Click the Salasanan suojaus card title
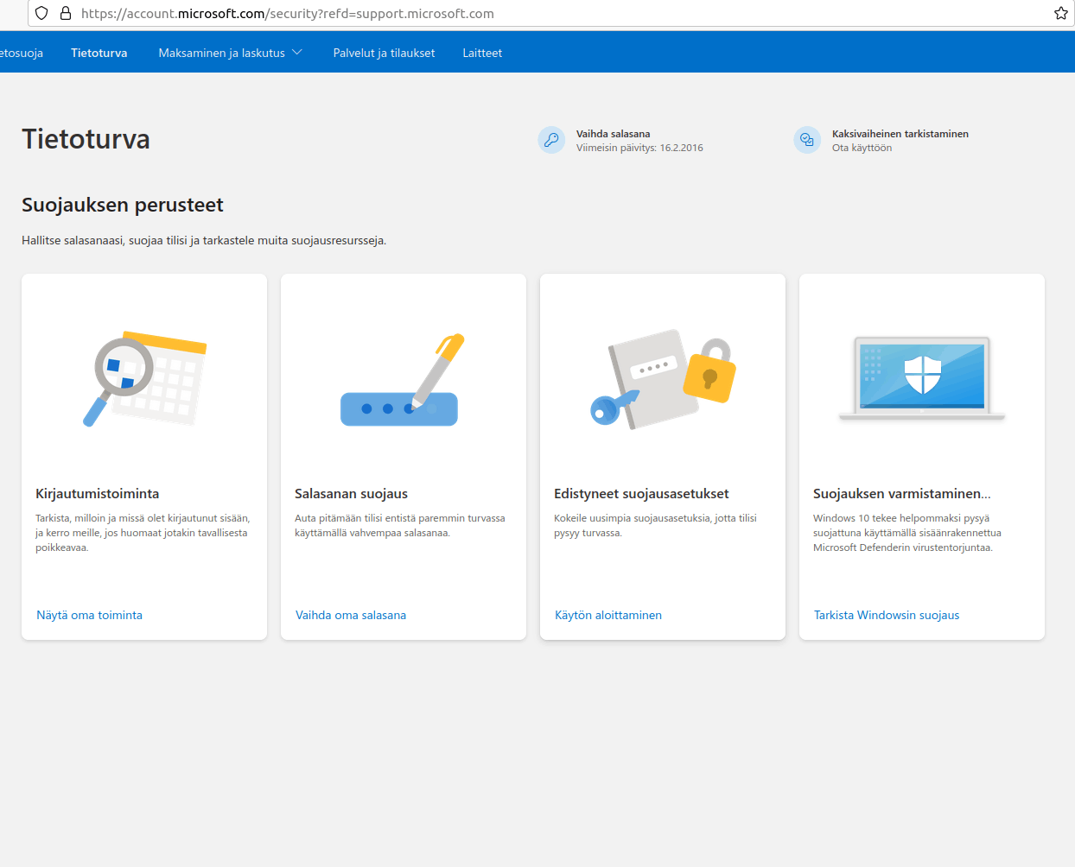1075x867 pixels. [351, 494]
